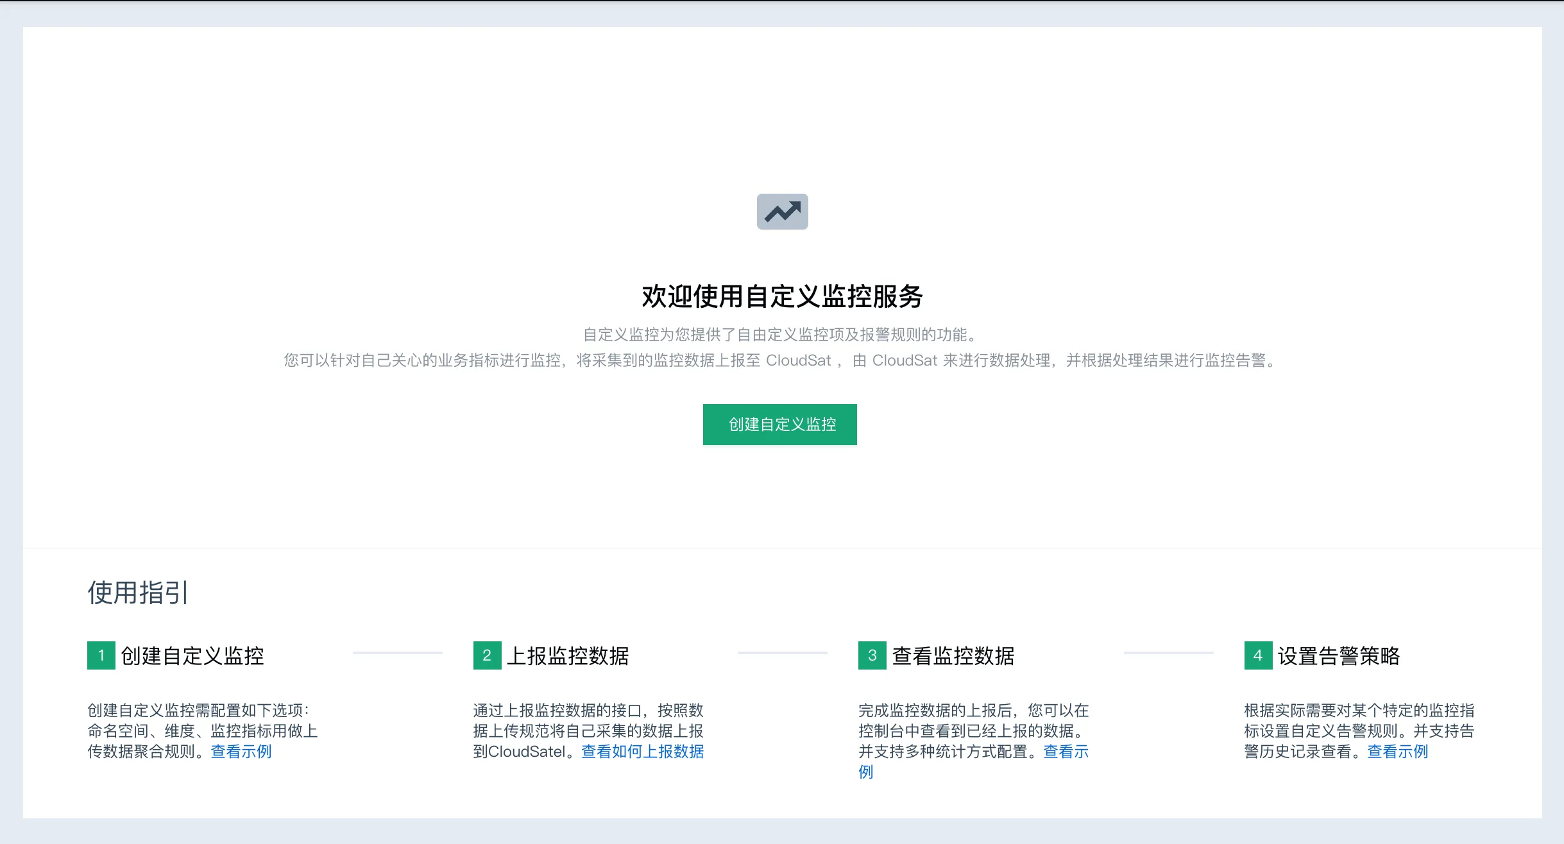This screenshot has height=844, width=1564.
Task: Click the connector line between steps 1 and 2
Action: click(x=398, y=653)
